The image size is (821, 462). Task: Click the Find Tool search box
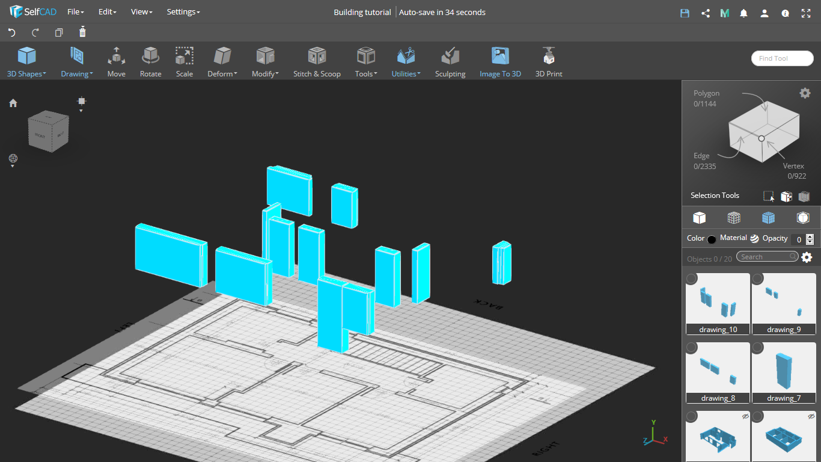point(782,58)
